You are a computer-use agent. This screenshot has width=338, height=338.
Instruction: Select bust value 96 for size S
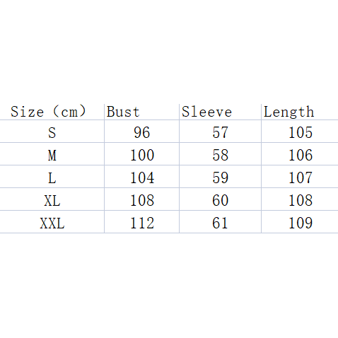click(x=141, y=132)
